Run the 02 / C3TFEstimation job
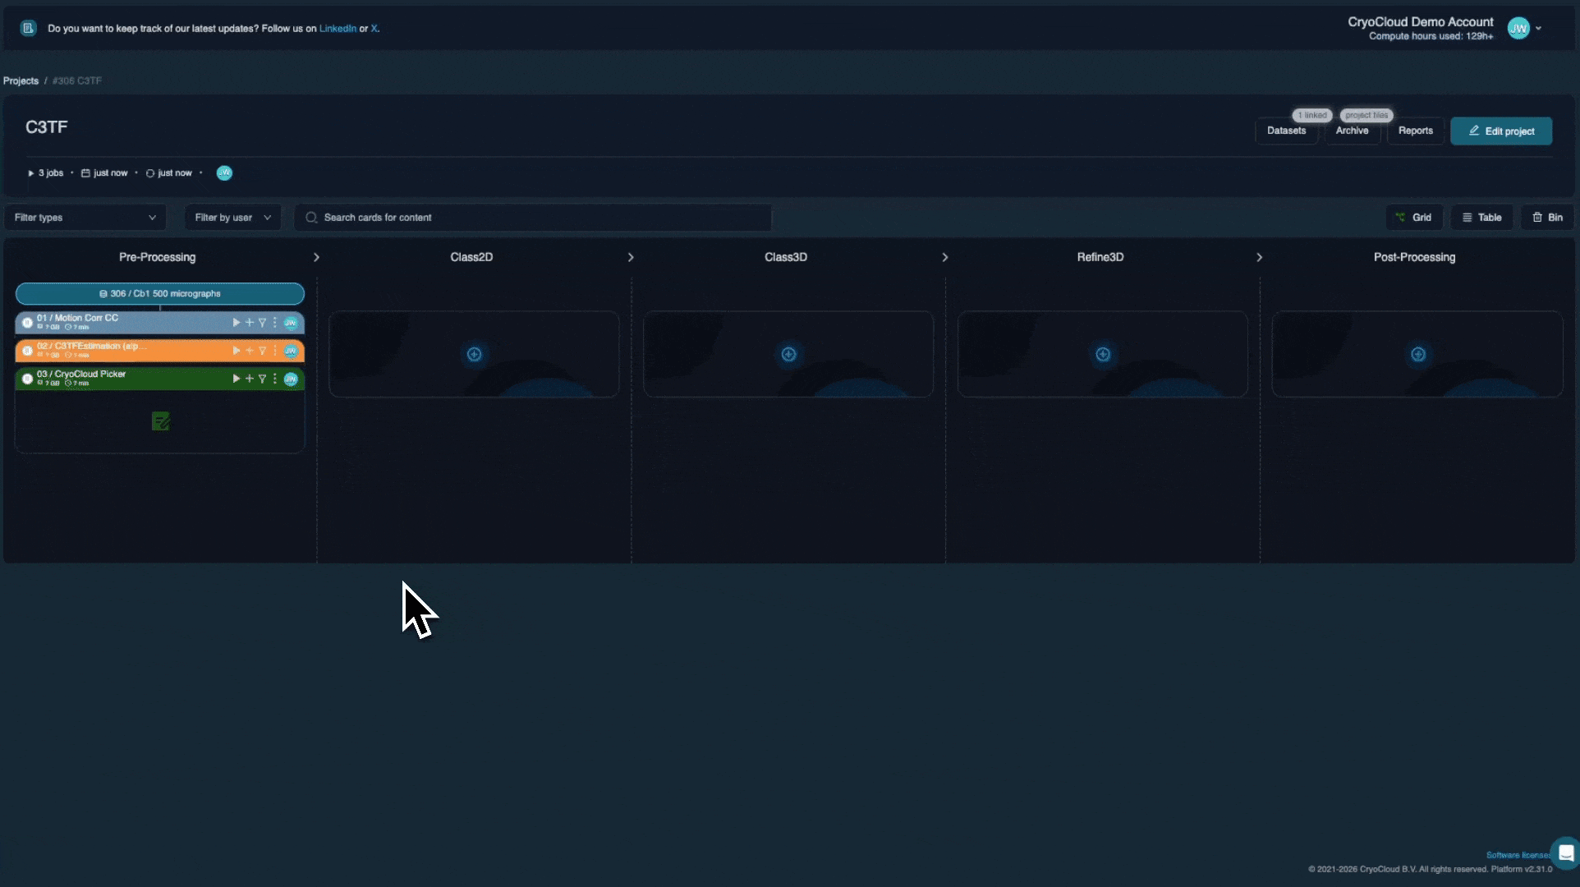Viewport: 1580px width, 887px height. 236,351
